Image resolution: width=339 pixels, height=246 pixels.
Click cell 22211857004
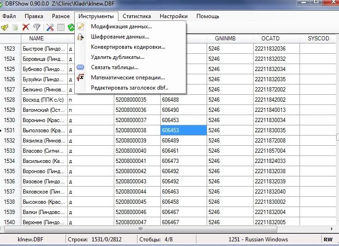point(276,151)
